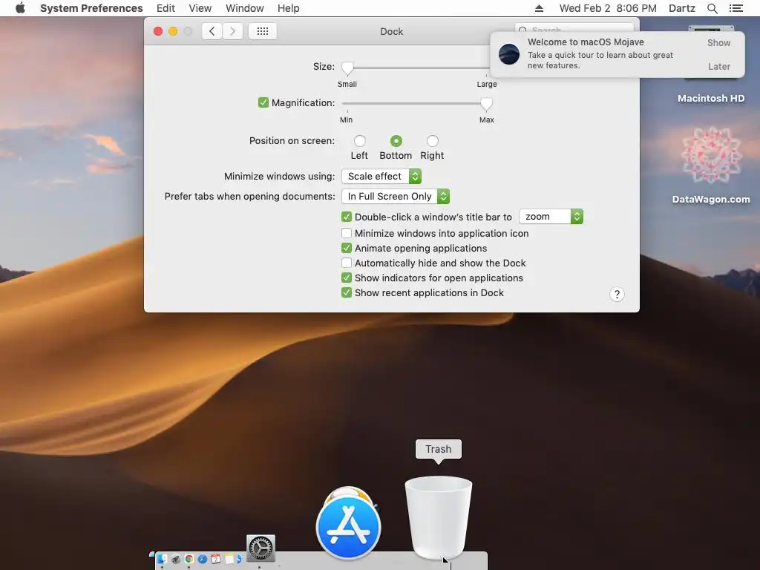Open Spotlight search in menu bar
Screen dimensions: 760x570
point(712,8)
